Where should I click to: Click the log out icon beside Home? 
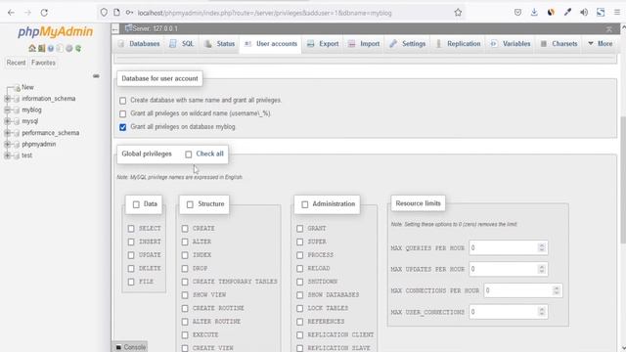coord(41,48)
